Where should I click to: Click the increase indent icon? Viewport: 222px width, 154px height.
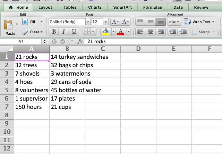point(183,32)
